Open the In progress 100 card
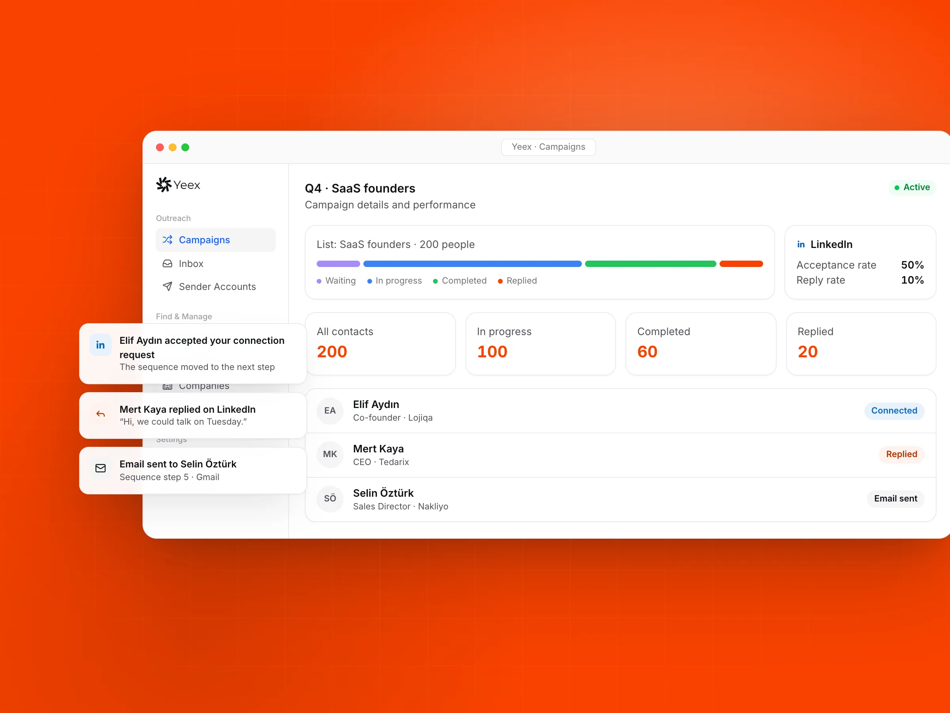Screen dimensions: 950x713 [x=541, y=344]
